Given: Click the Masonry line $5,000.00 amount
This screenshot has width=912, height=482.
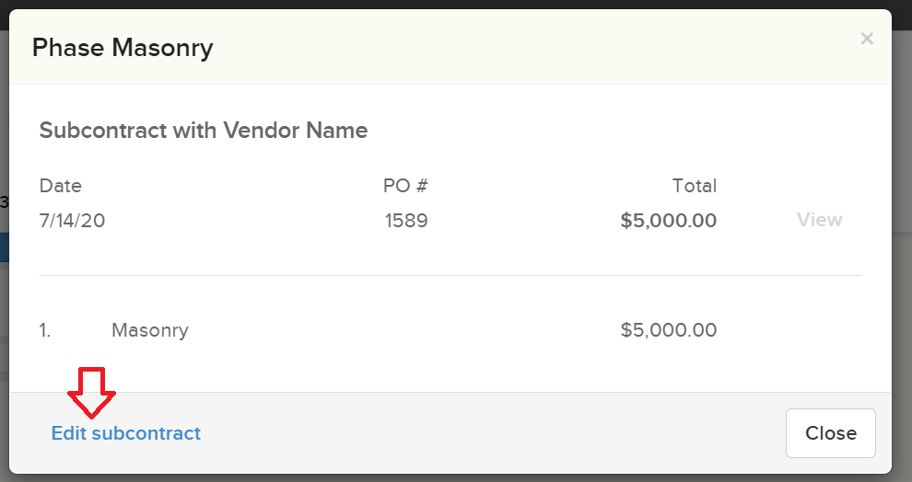Looking at the screenshot, I should (668, 330).
